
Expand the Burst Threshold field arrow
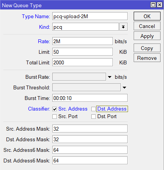pyautogui.click(x=124, y=87)
